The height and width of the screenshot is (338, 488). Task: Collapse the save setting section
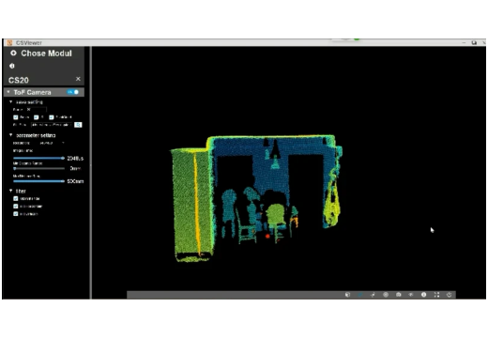point(11,101)
